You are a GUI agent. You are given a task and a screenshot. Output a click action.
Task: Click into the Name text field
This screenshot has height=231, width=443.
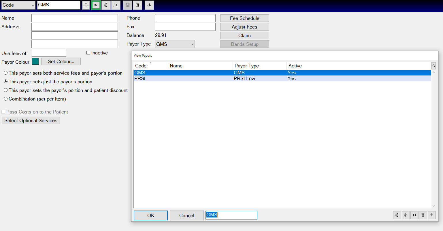(x=74, y=18)
